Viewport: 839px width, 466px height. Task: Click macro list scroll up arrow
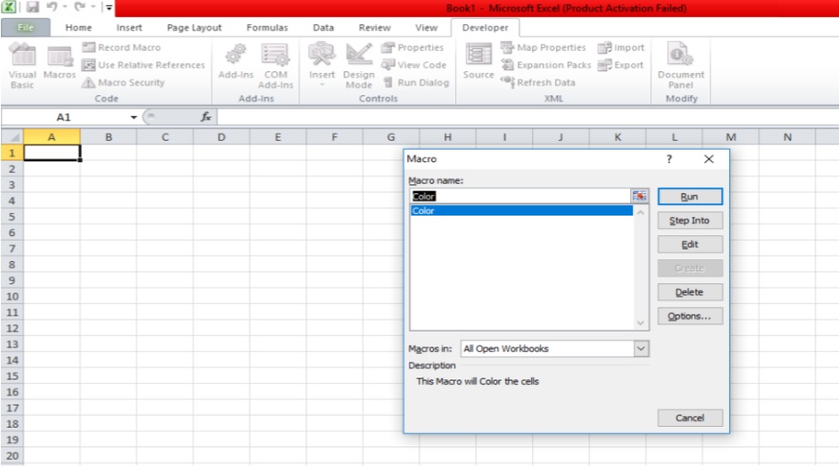[x=641, y=212]
